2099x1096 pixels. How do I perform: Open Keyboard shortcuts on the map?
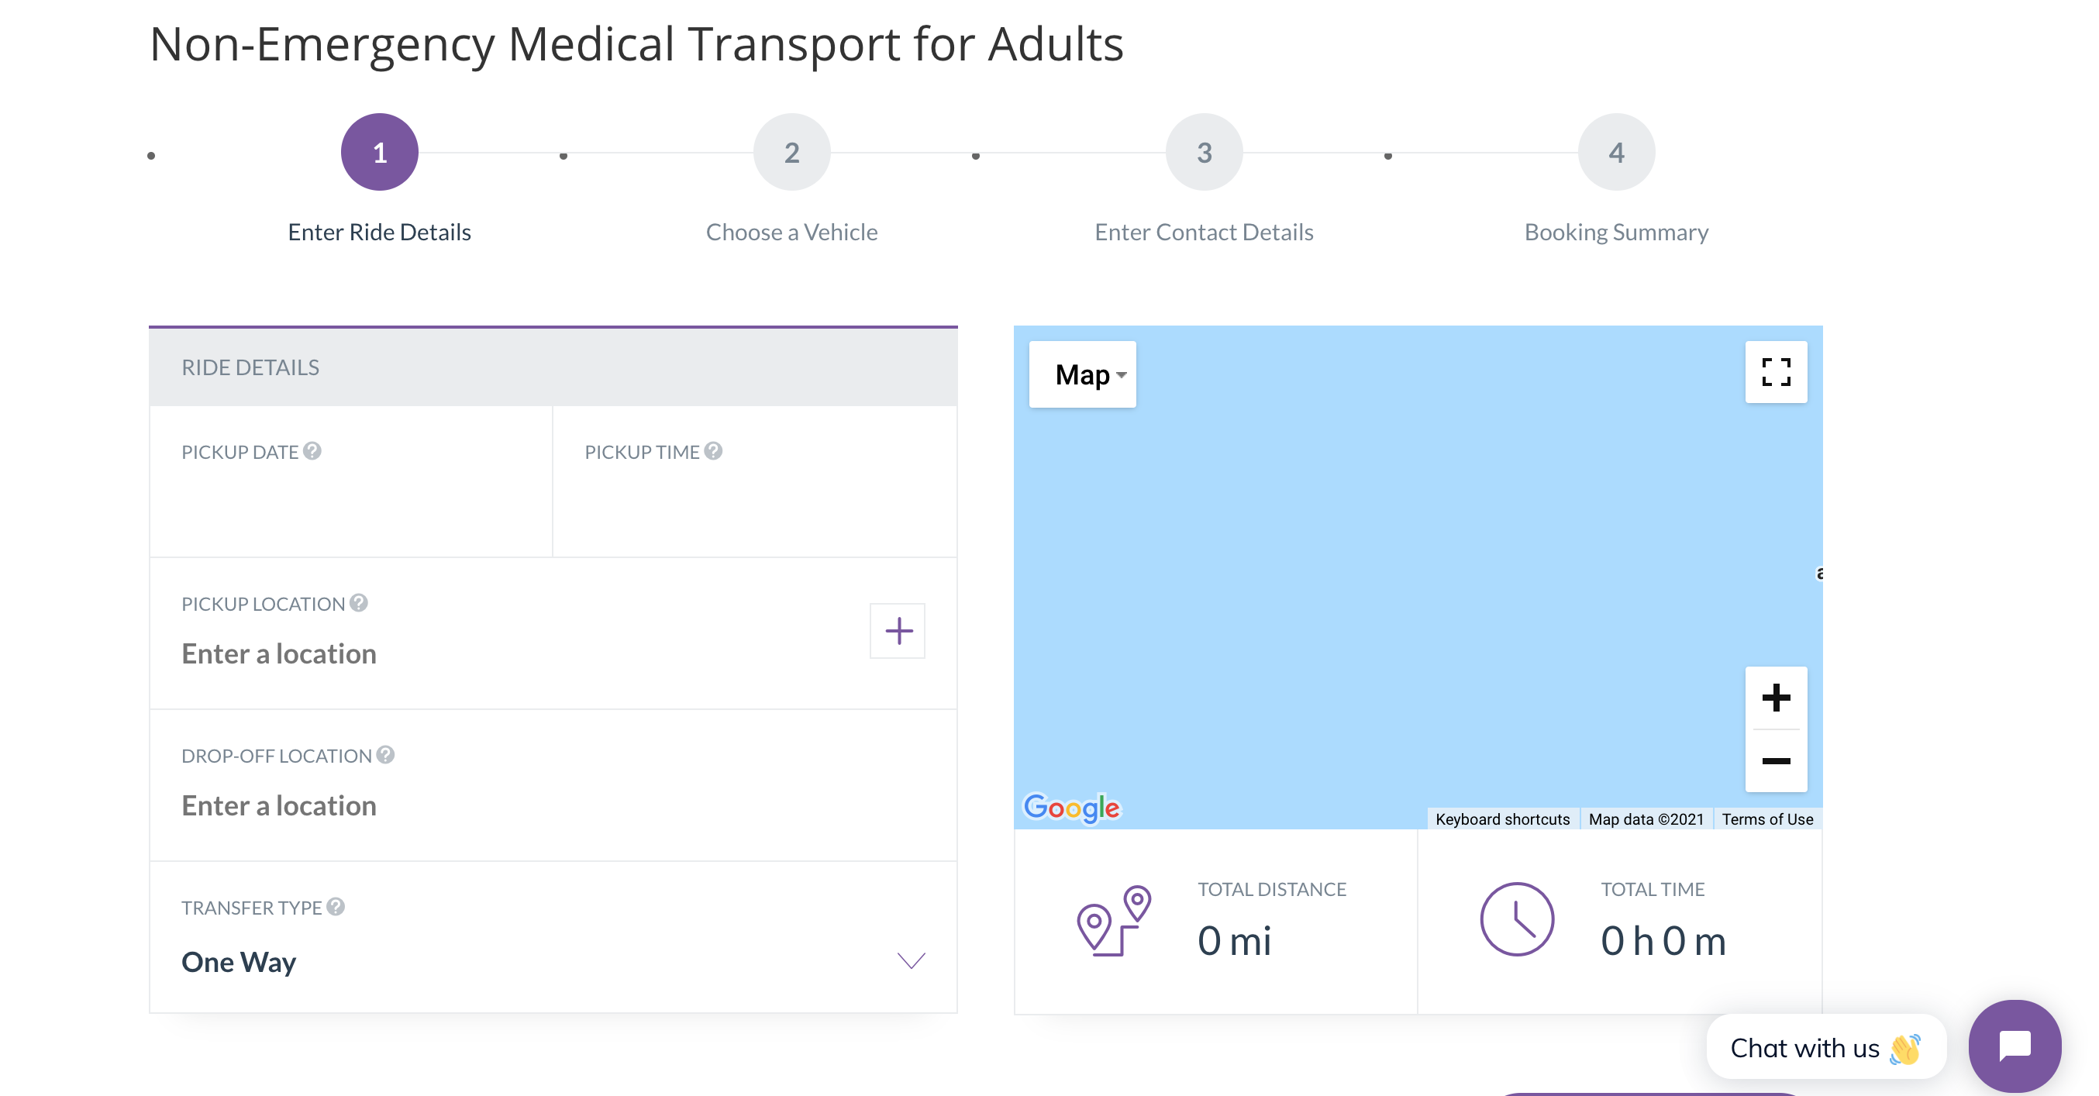(x=1502, y=819)
